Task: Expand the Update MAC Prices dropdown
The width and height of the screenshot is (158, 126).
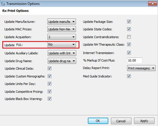Action: click(62, 29)
